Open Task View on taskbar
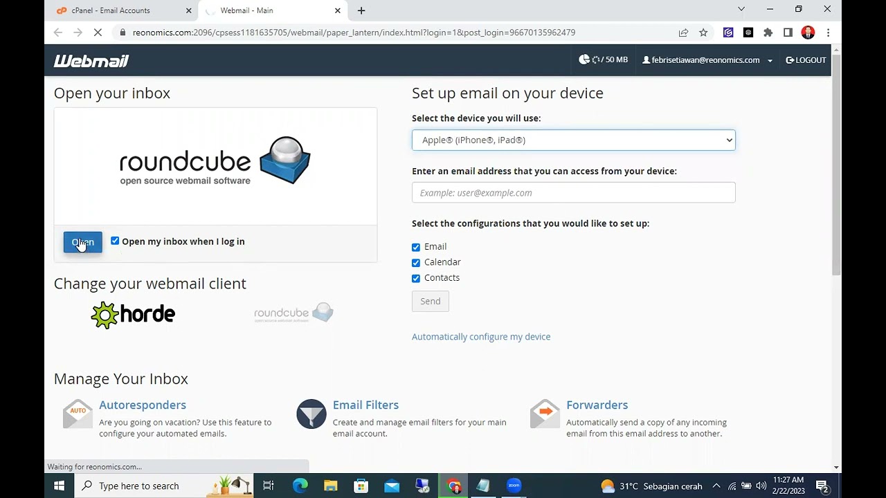The image size is (886, 498). pyautogui.click(x=269, y=486)
